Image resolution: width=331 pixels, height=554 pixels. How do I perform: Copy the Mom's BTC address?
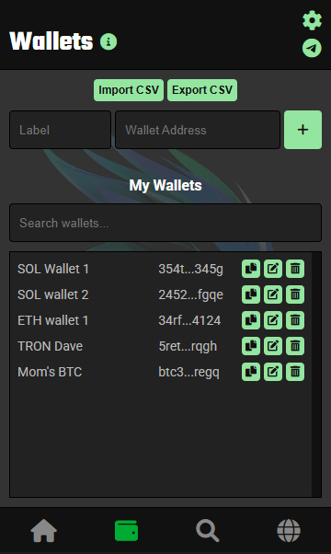point(251,372)
